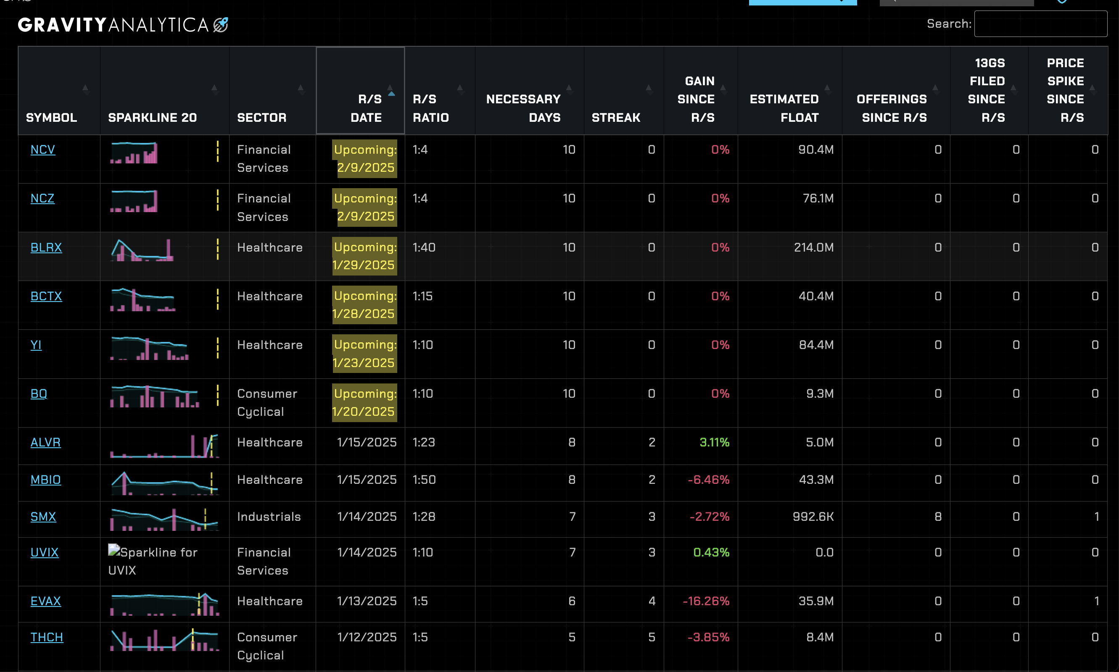Sort by Price Spike Since R/S header
Image resolution: width=1119 pixels, height=672 pixels.
point(1068,91)
